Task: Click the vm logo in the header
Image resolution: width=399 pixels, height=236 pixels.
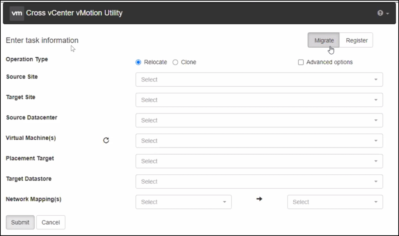Action: 16,13
